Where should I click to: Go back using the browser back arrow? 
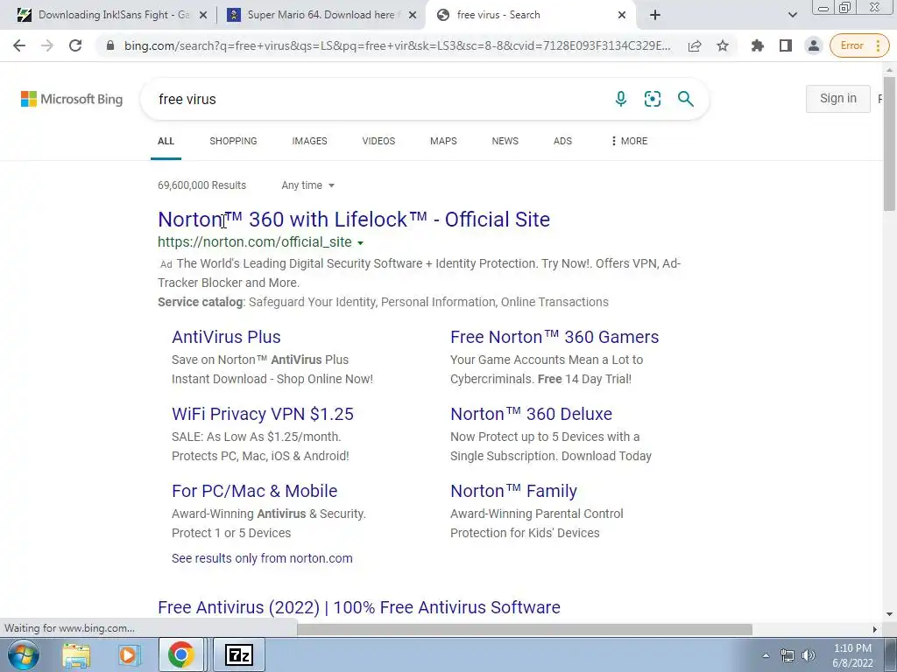pyautogui.click(x=19, y=45)
